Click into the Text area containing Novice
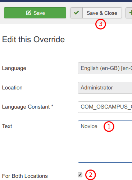 [105, 141]
